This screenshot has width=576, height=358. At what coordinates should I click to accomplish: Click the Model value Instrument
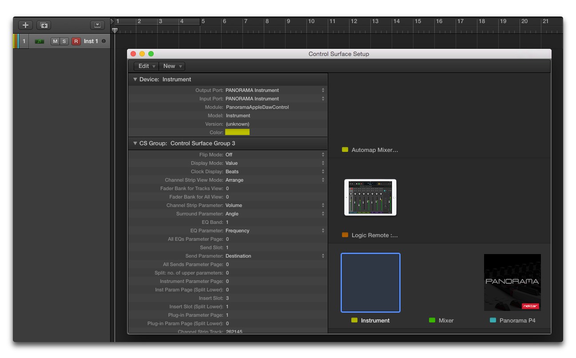238,115
